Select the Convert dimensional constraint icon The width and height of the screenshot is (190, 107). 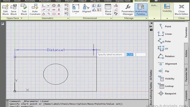99,10
